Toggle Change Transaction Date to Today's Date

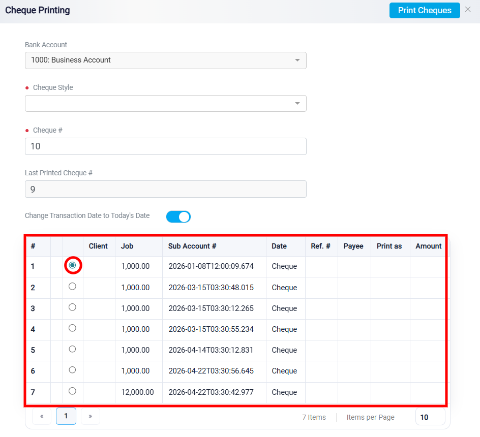point(178,216)
